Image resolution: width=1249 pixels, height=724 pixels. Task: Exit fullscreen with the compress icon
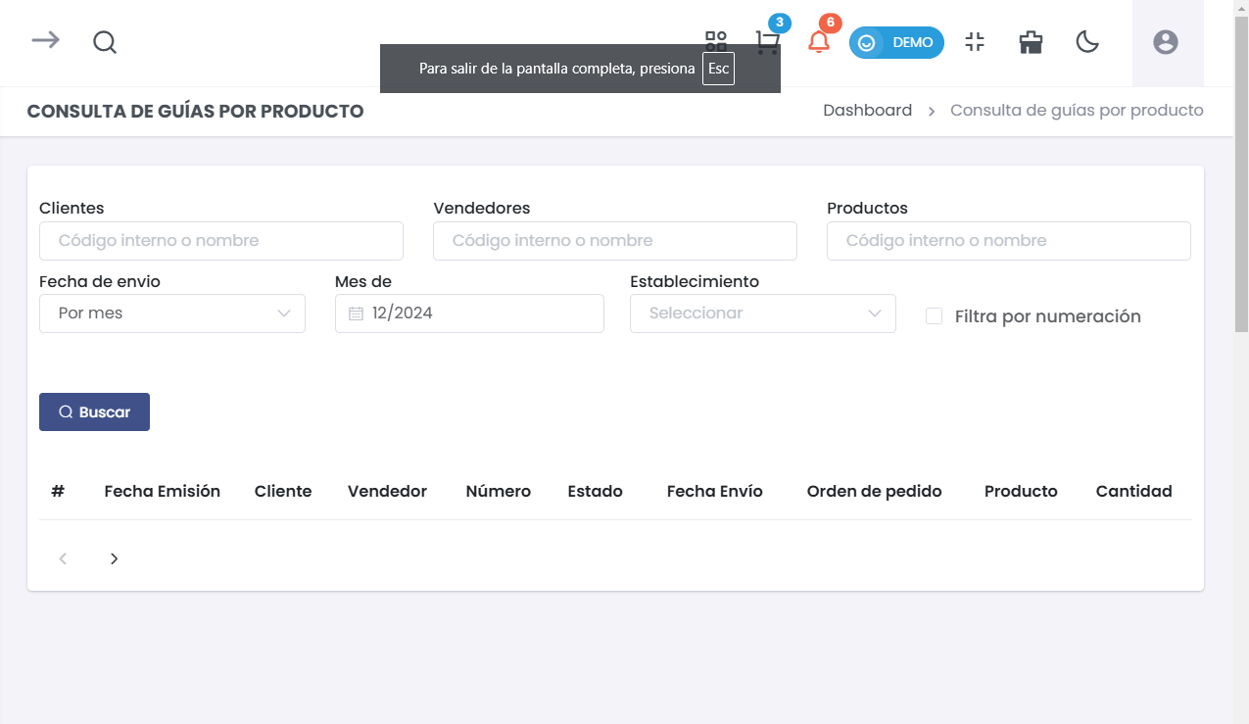[x=974, y=42]
